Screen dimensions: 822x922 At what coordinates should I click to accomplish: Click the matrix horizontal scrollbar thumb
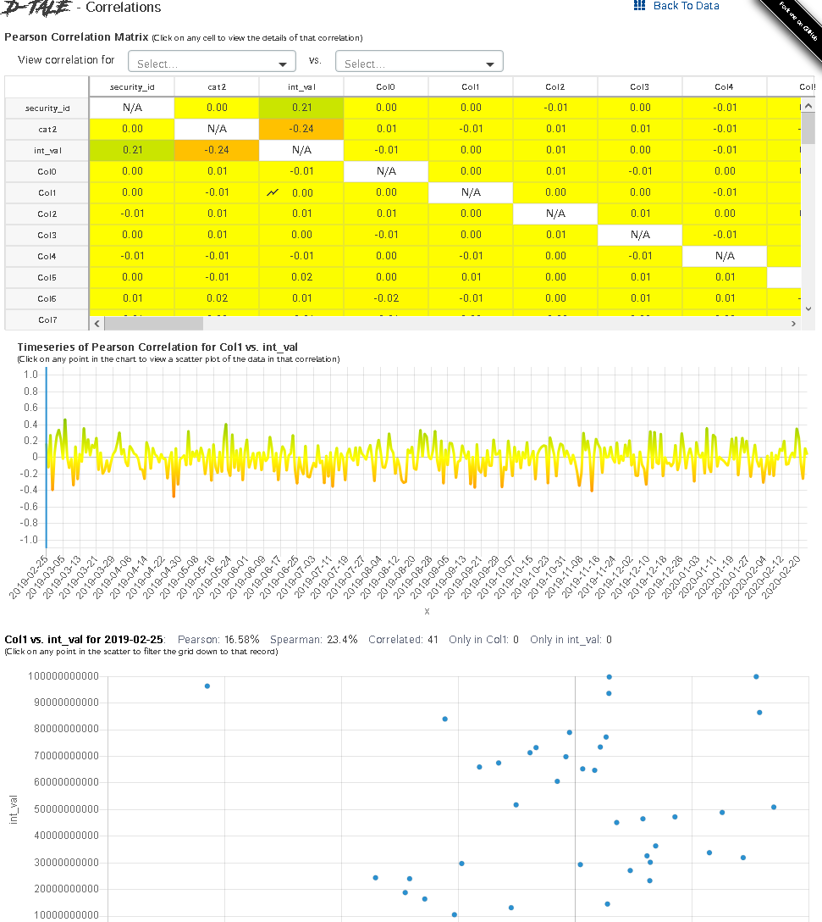[153, 324]
